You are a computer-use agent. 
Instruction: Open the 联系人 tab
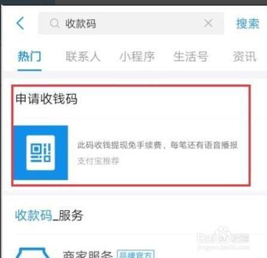(83, 56)
